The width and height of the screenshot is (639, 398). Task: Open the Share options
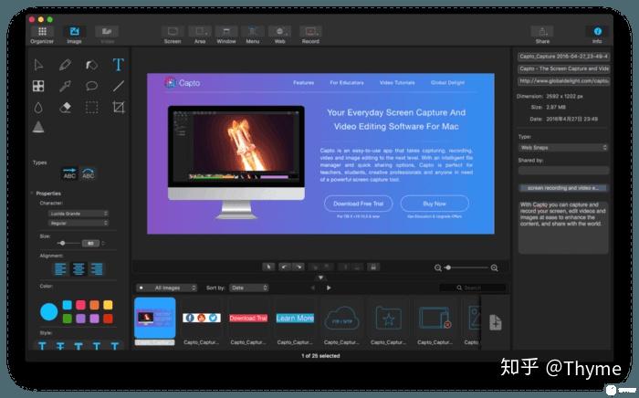point(542,32)
